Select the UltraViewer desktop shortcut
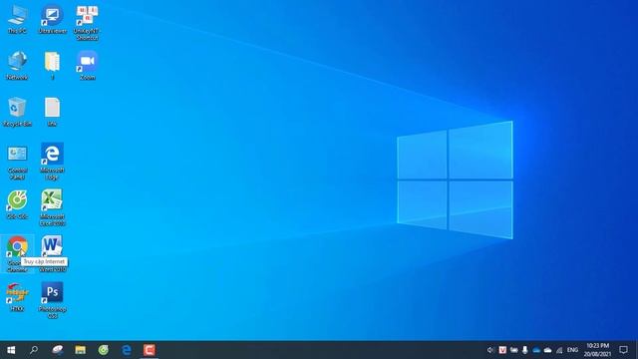 pos(53,20)
